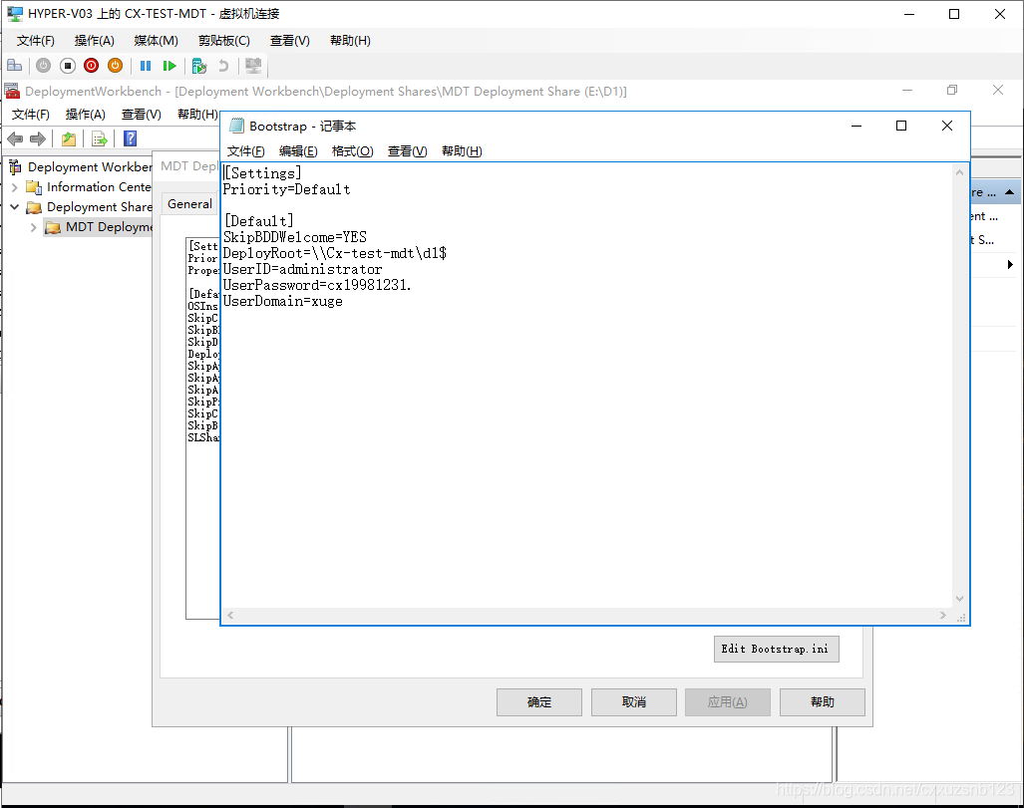Click Notepad vertical scrollbar up arrow

tap(959, 172)
